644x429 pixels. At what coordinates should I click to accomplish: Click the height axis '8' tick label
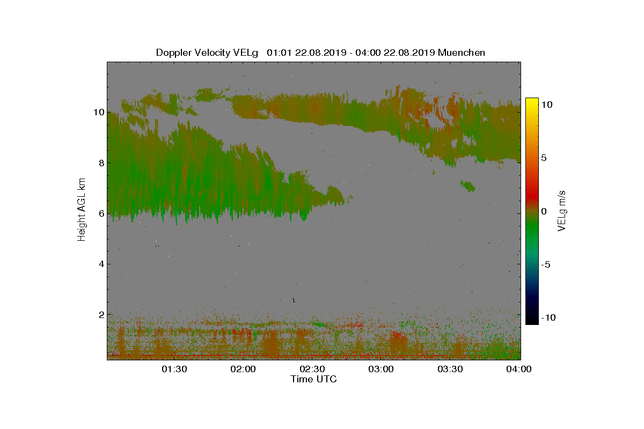100,162
